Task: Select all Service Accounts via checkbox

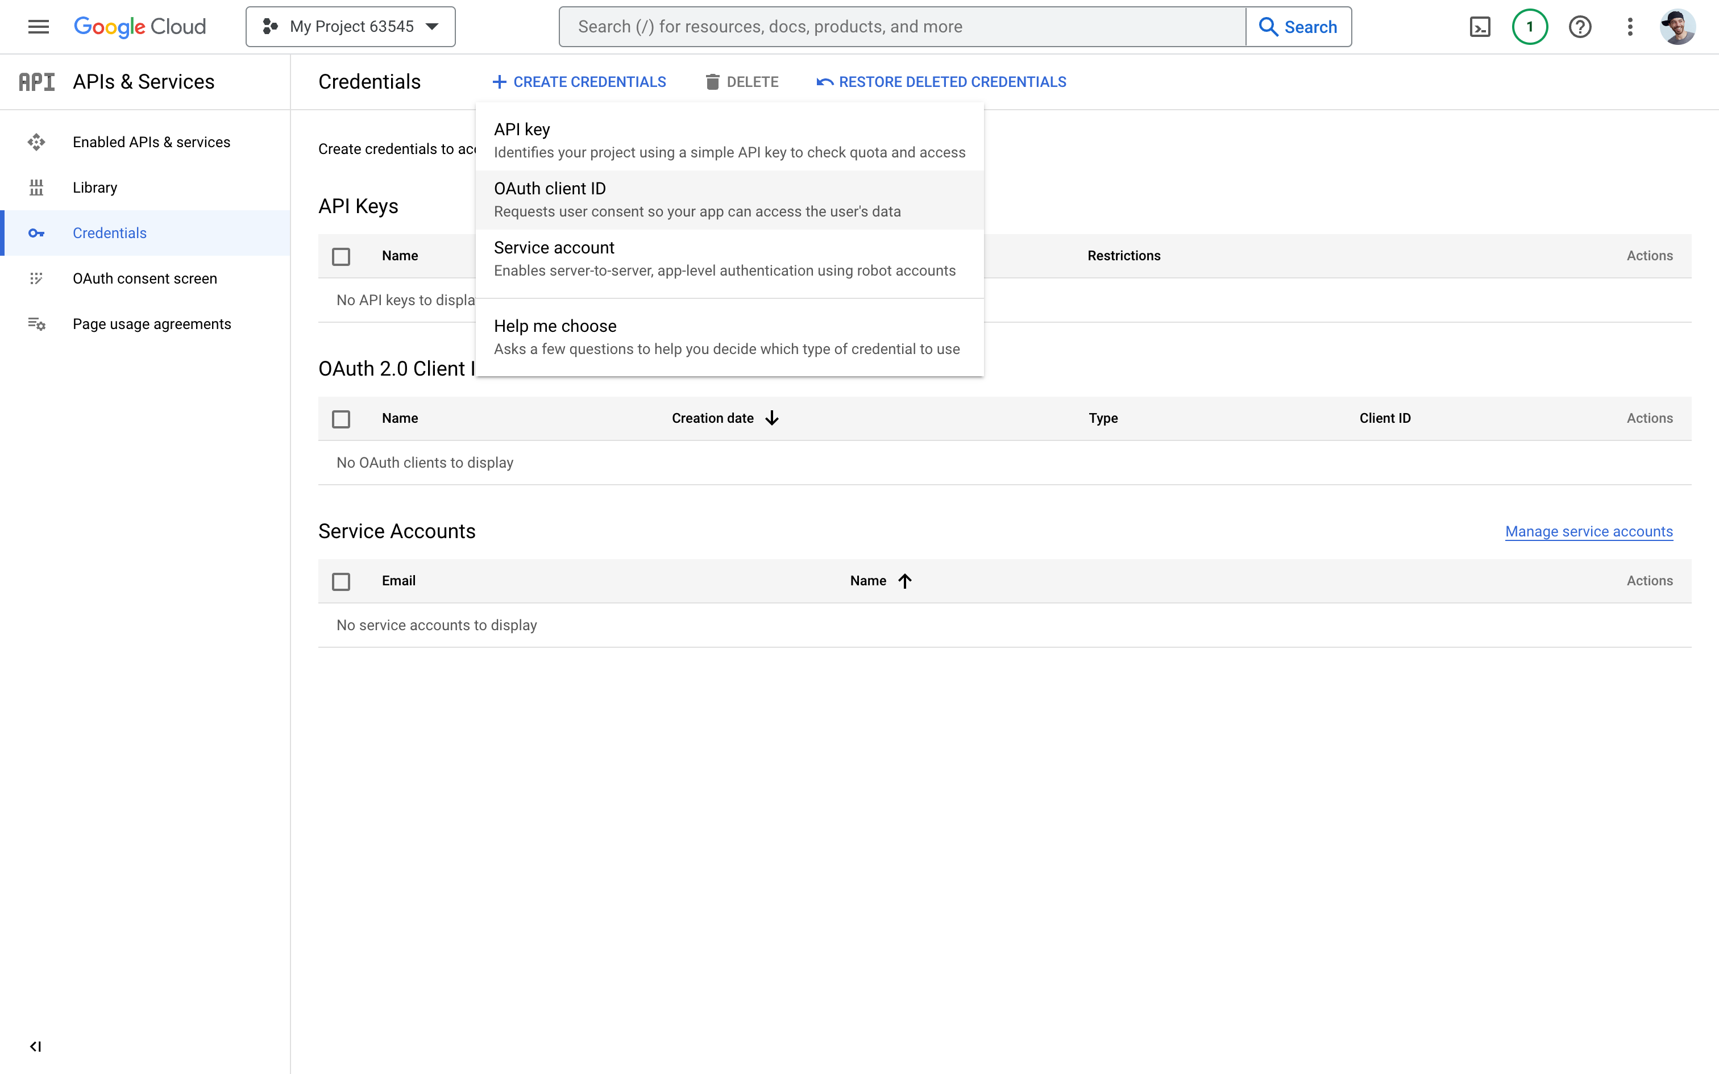Action: coord(342,581)
